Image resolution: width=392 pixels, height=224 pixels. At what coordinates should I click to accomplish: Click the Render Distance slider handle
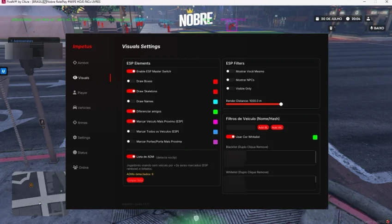click(x=281, y=104)
